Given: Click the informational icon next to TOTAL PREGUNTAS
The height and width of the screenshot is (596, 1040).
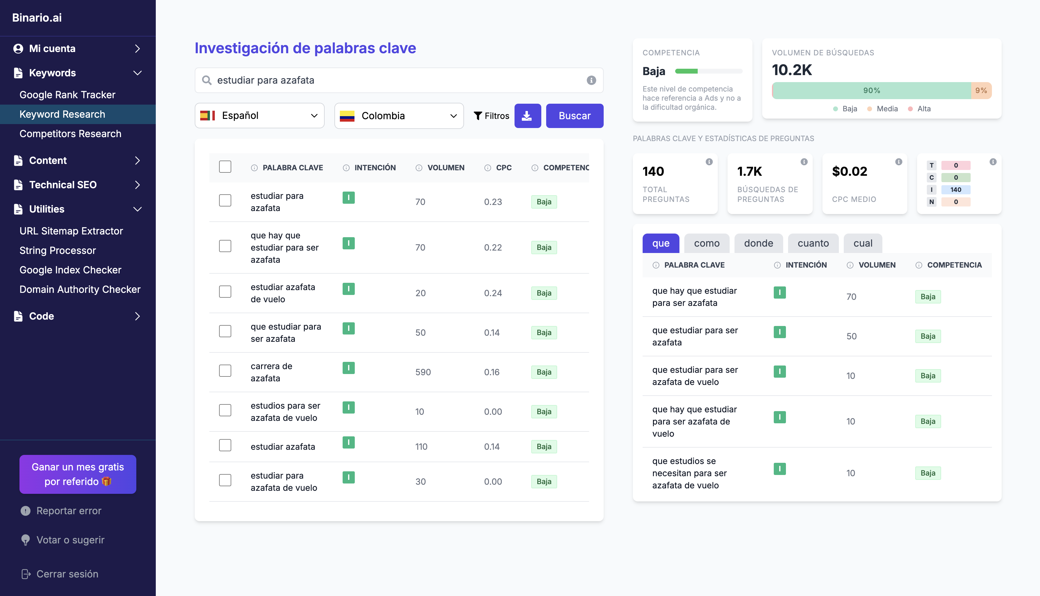Looking at the screenshot, I should (x=709, y=162).
